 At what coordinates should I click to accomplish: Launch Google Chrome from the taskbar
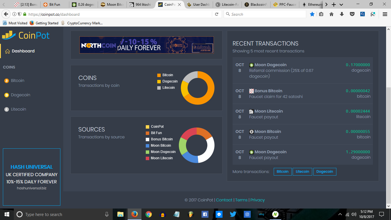tap(148, 214)
